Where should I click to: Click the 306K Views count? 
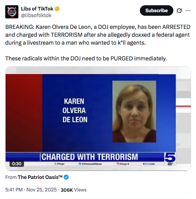tap(74, 190)
